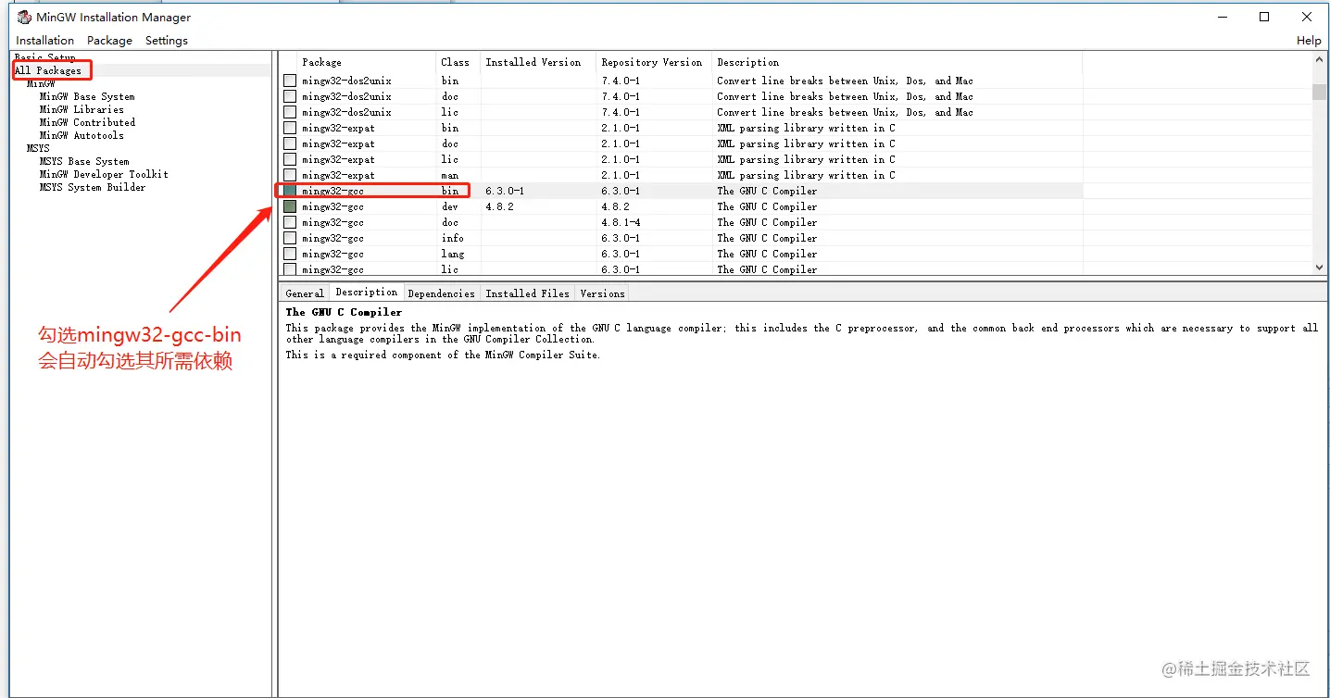Switch to the Versions tab

602,293
